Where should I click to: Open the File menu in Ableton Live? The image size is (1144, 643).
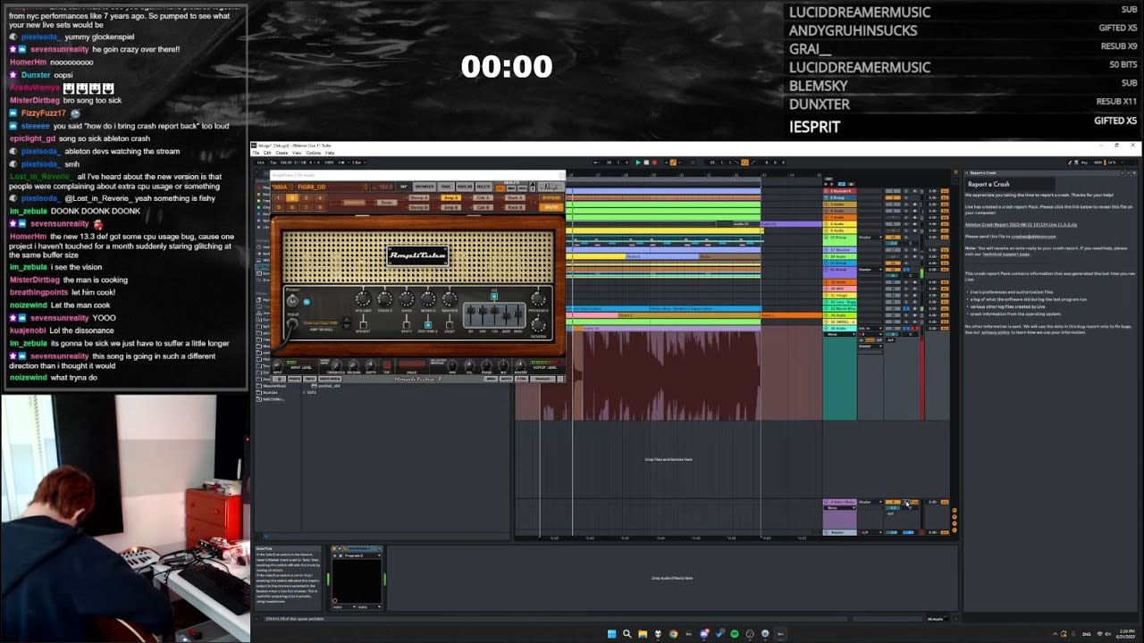pyautogui.click(x=256, y=153)
